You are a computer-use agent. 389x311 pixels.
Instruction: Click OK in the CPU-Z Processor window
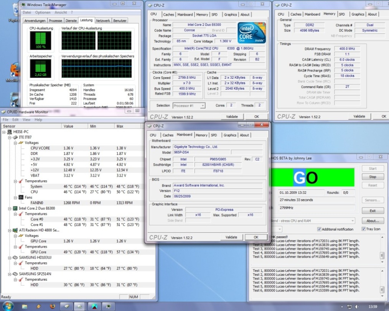pyautogui.click(x=257, y=117)
